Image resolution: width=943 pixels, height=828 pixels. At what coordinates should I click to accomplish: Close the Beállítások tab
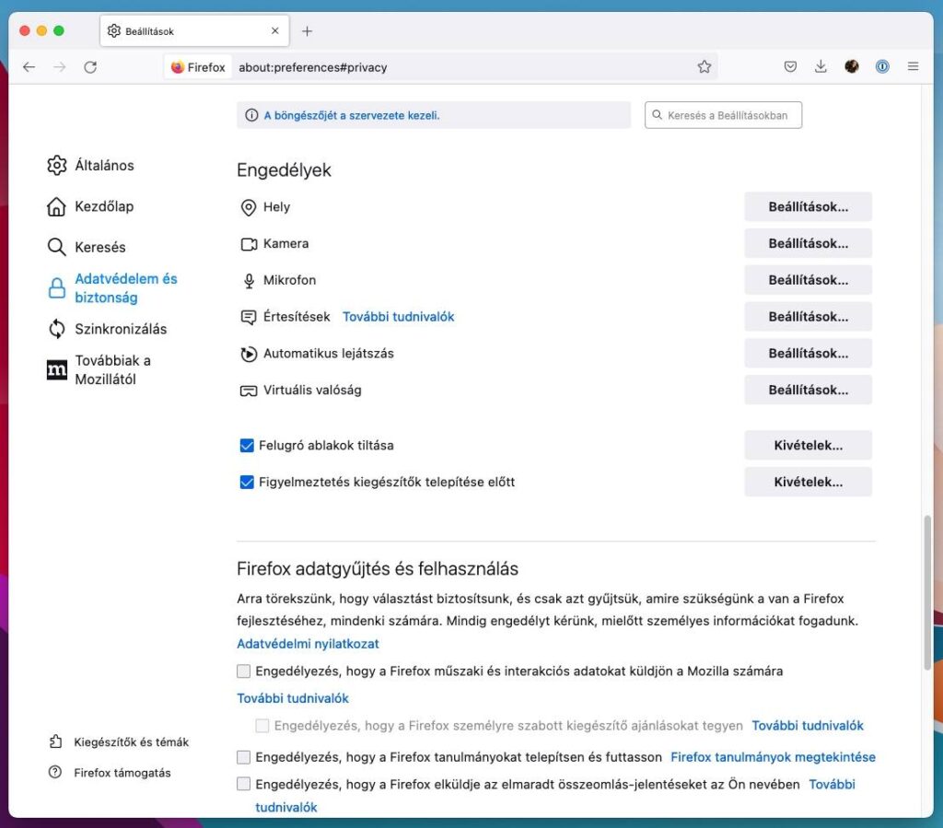tap(274, 30)
